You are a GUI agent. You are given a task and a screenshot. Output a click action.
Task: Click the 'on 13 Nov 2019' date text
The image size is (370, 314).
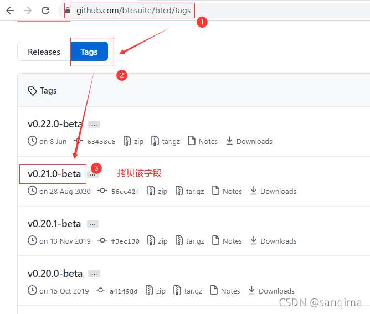(x=65, y=241)
